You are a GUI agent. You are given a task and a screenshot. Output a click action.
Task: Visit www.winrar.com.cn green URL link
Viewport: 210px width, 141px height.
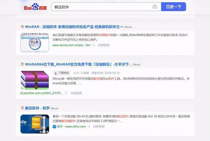coord(71,45)
